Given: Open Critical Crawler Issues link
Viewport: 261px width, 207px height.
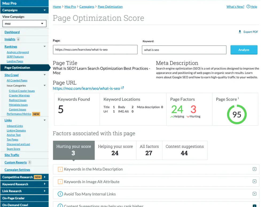Looking at the screenshot, I should (x=22, y=91).
